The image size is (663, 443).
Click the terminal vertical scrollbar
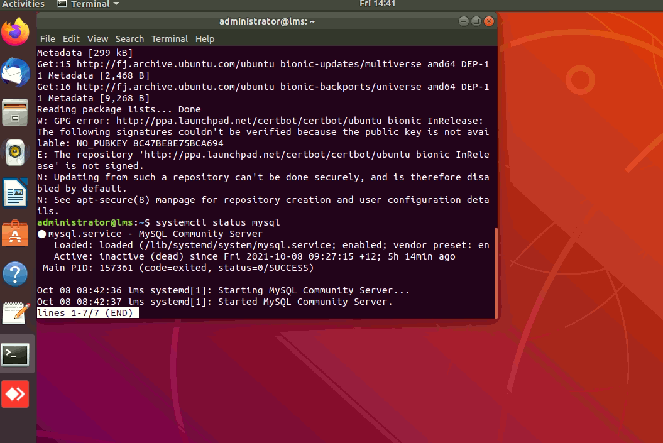pos(495,272)
